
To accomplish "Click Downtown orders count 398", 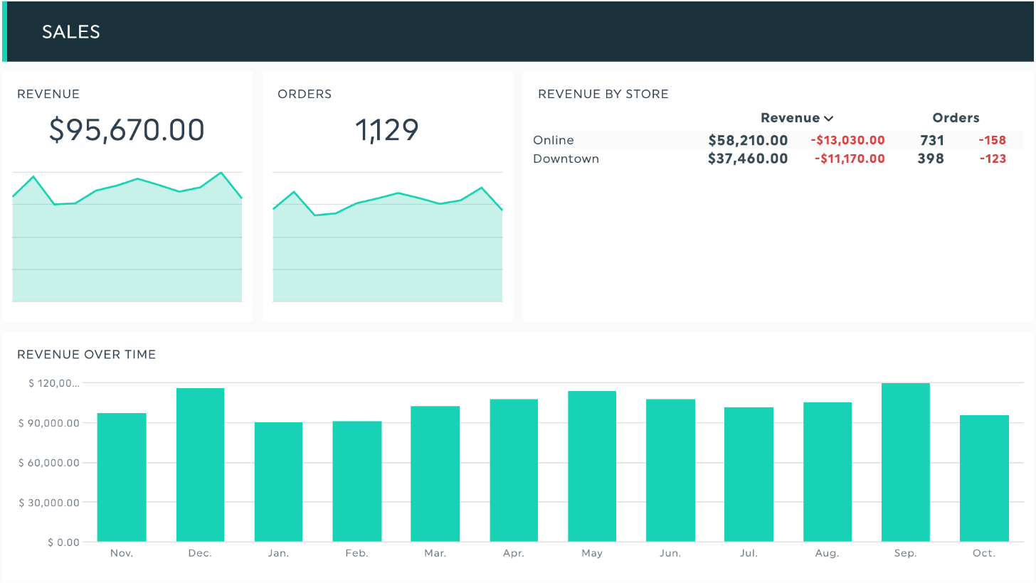I will [x=931, y=159].
